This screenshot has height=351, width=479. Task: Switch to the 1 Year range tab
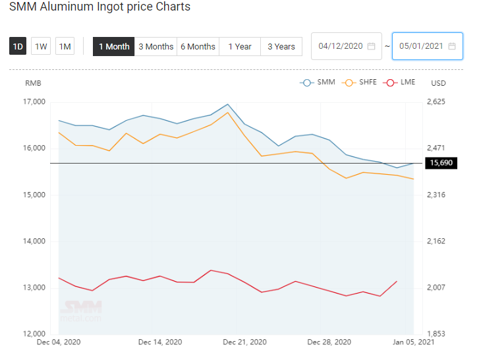pos(240,47)
